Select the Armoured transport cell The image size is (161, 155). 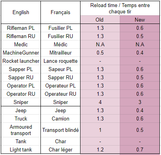click(x=21, y=130)
